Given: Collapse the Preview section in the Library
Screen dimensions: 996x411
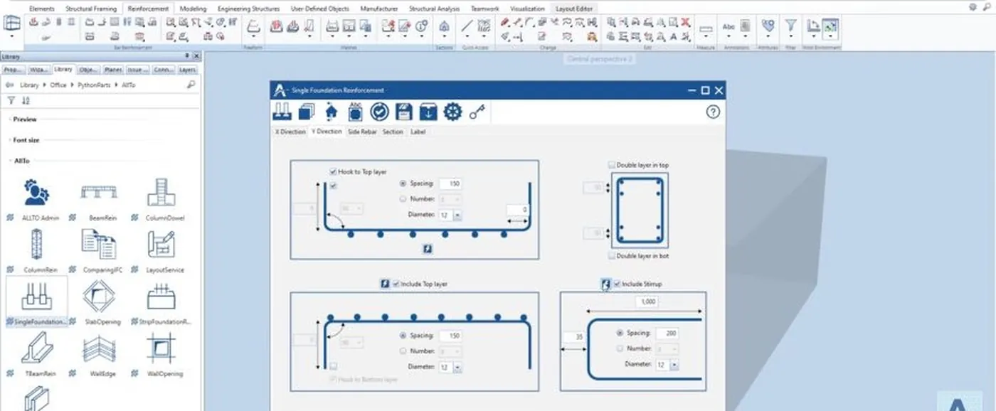Looking at the screenshot, I should pos(25,119).
